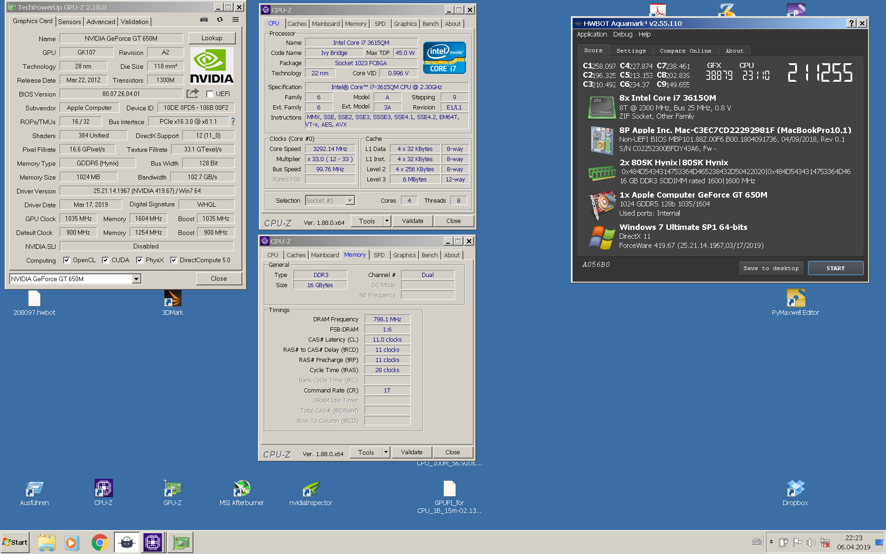Click the volume speaker tray icon
Screen dimensions: 886x554
tap(811, 542)
